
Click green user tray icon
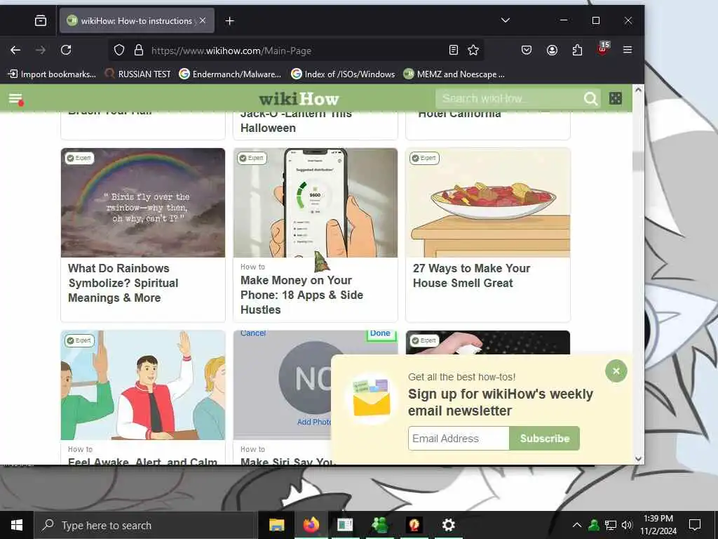(x=594, y=525)
